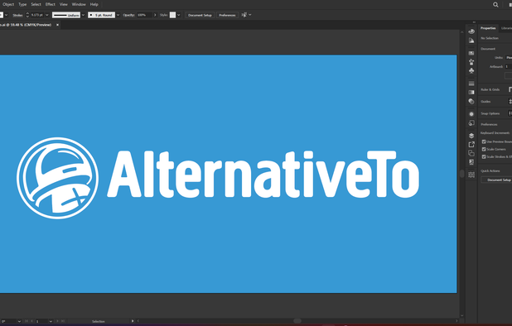Click the canvas scroll-up arrow
This screenshot has height=326, width=512.
[461, 32]
